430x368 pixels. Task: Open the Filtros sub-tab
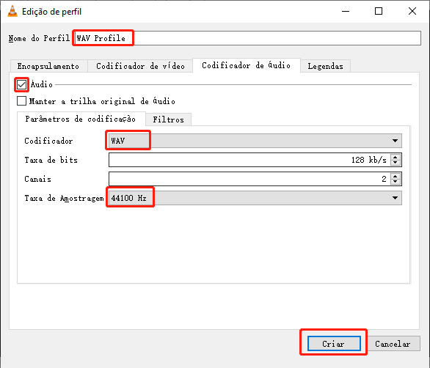168,119
